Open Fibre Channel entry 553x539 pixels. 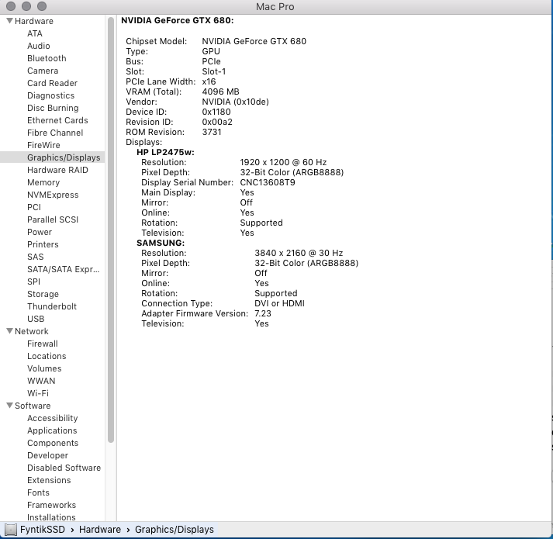click(55, 133)
